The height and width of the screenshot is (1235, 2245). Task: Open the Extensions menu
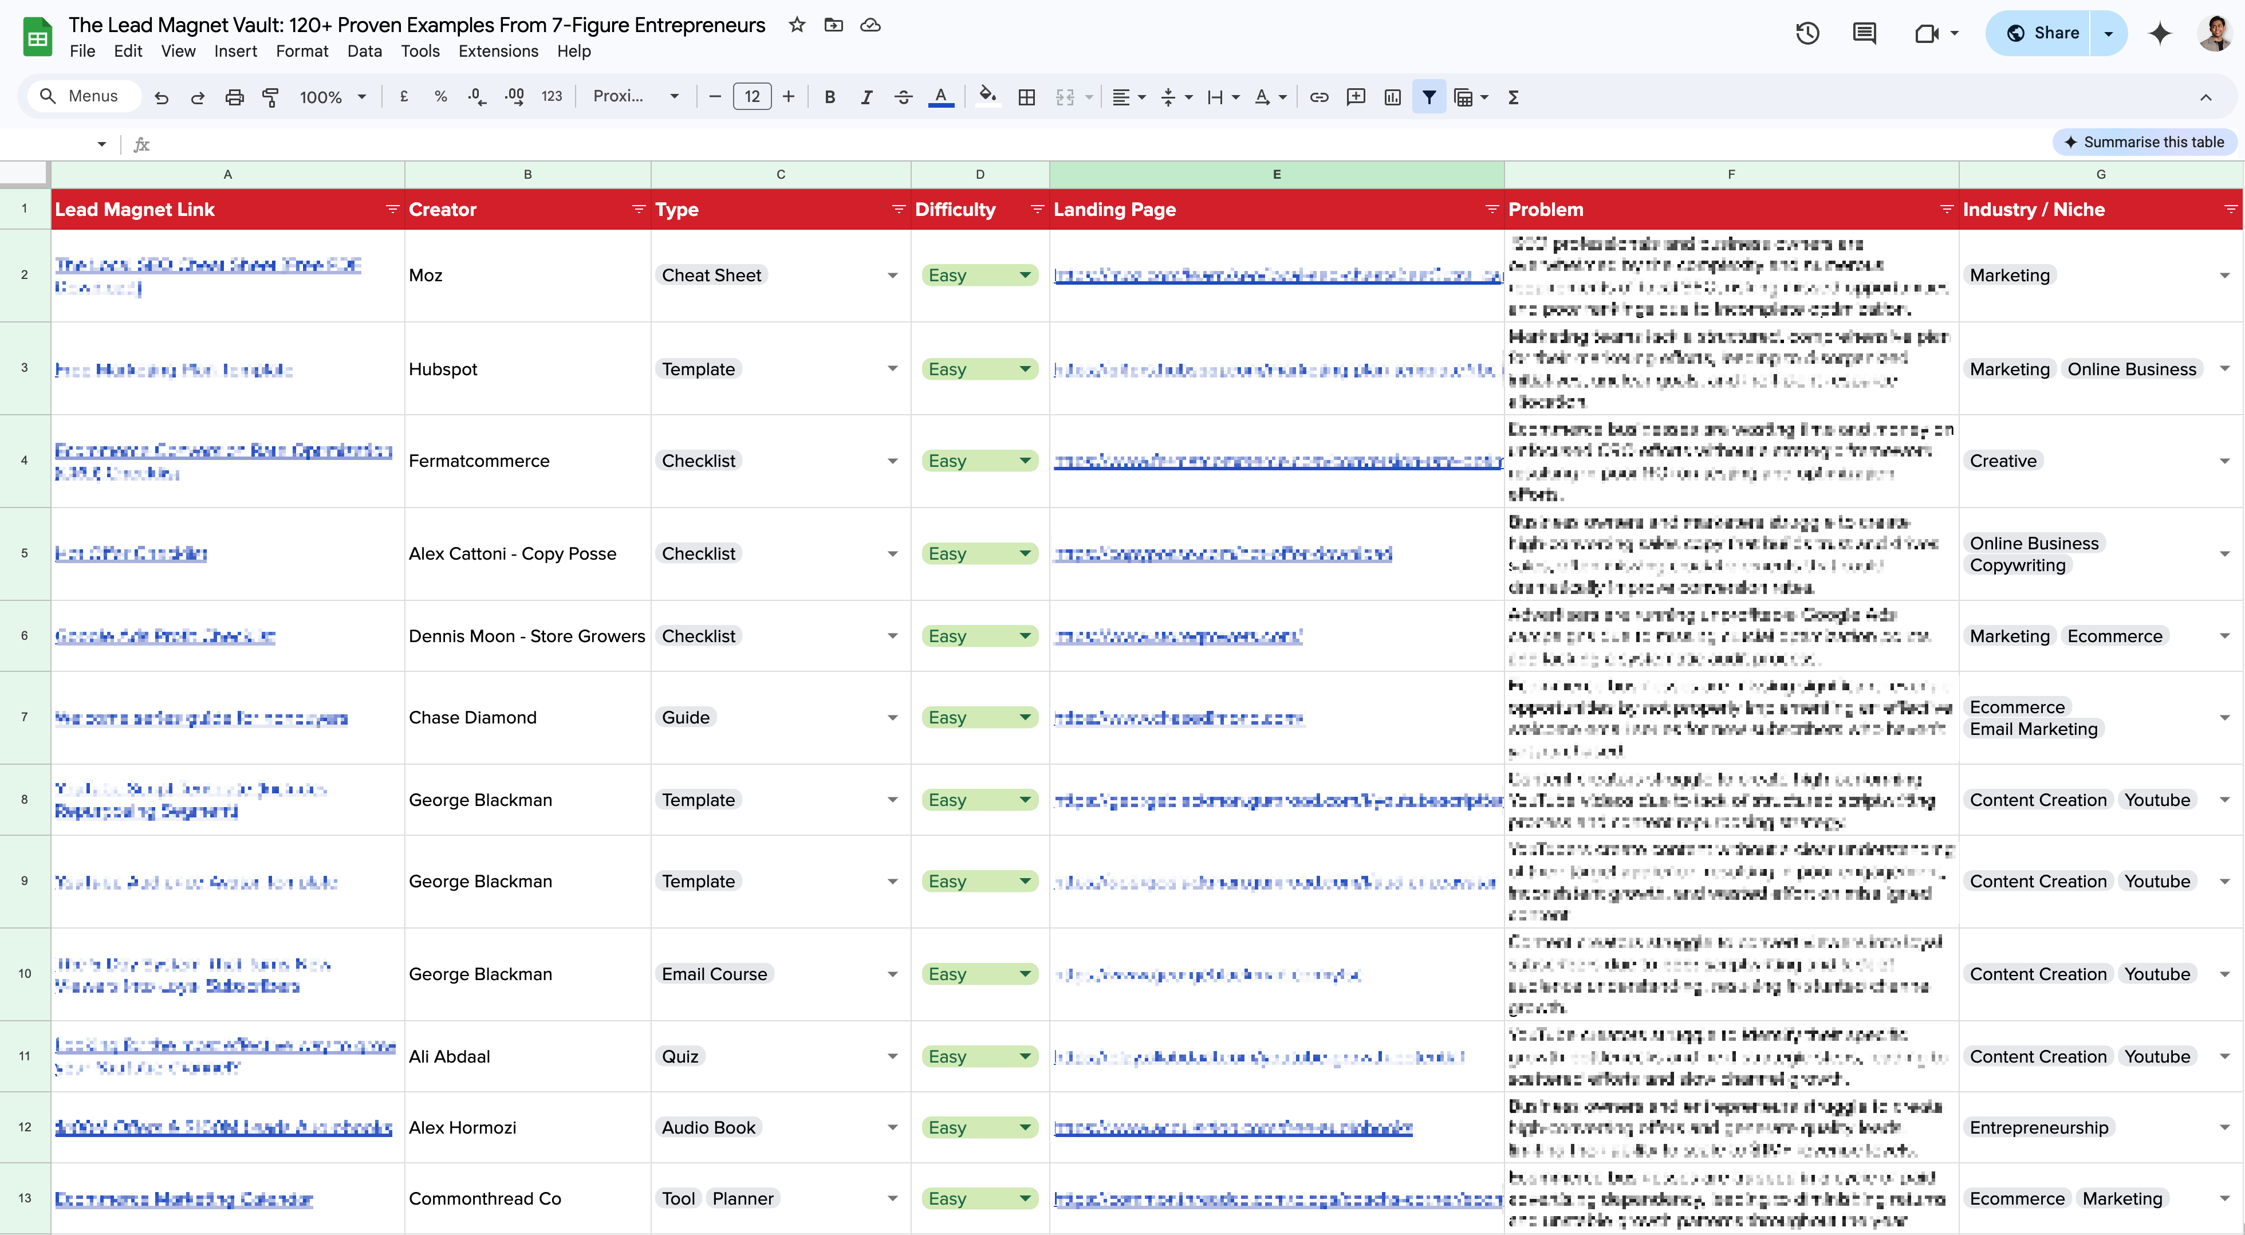click(x=498, y=52)
